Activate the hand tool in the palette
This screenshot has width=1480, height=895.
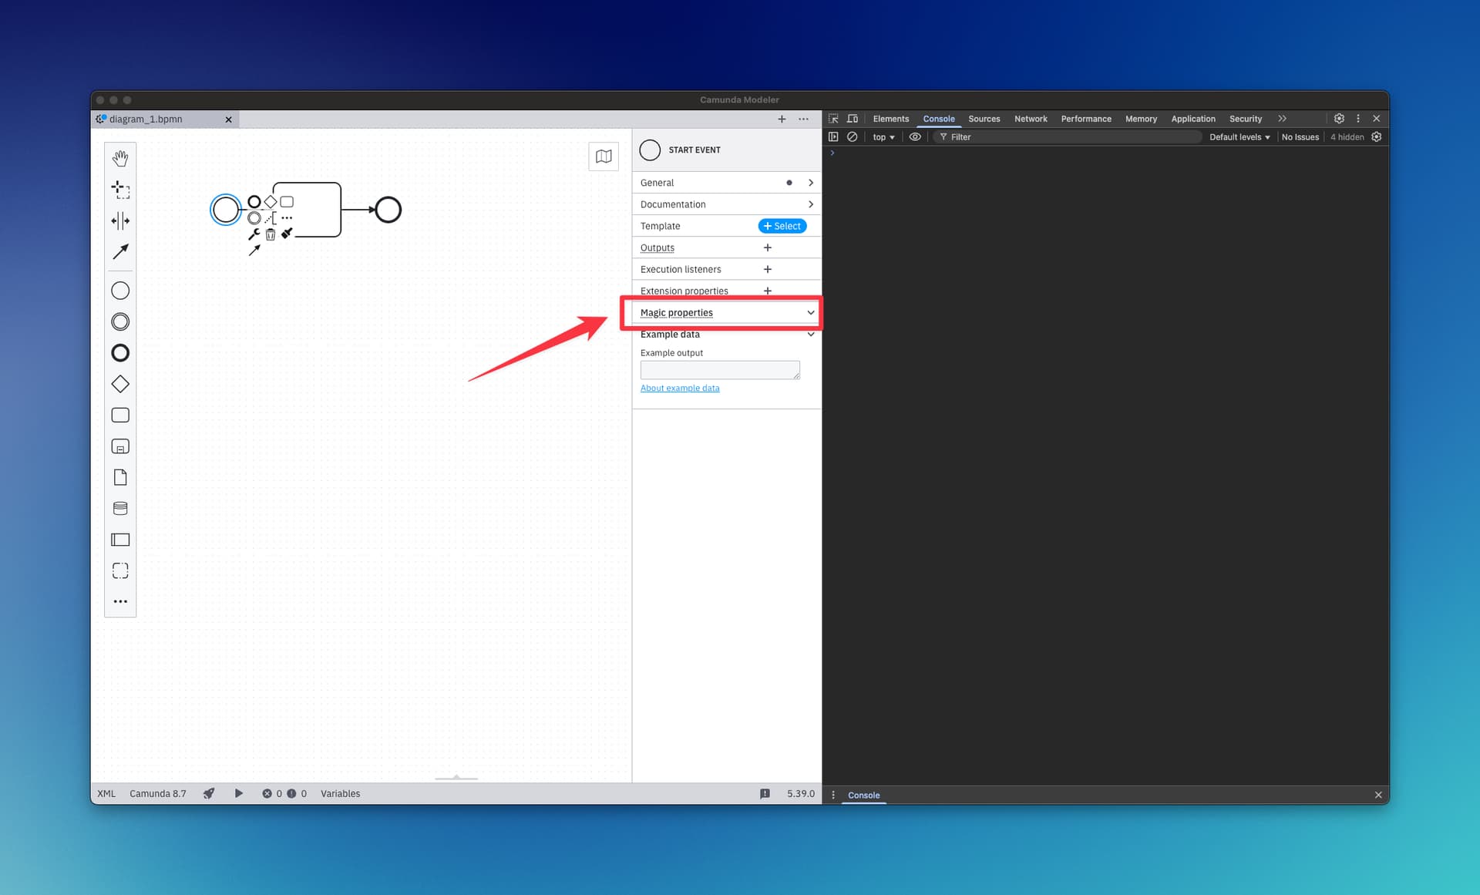(120, 159)
